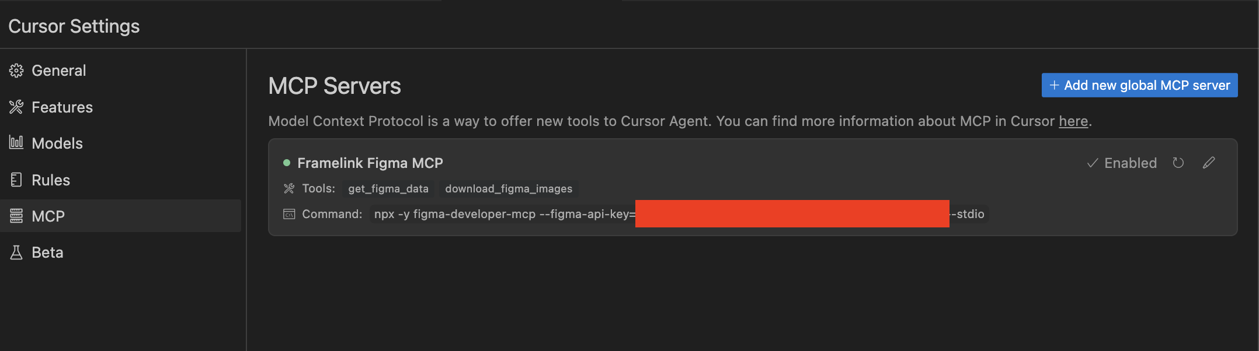Click the green server status dot

point(287,163)
